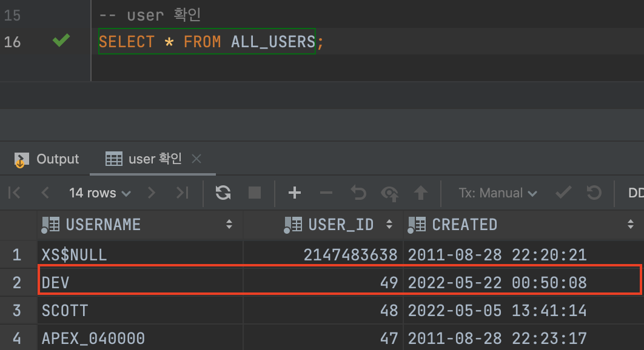Select row number 4 header

17,338
